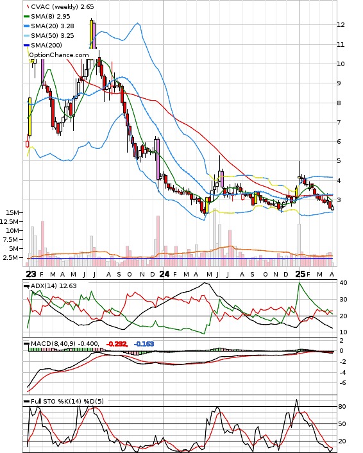Click the black ADX legend marker icon
This screenshot has width=363, height=453.
(x=26, y=286)
